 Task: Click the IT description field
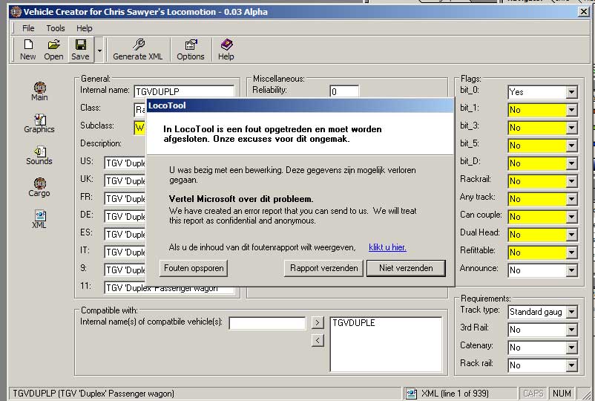click(125, 252)
